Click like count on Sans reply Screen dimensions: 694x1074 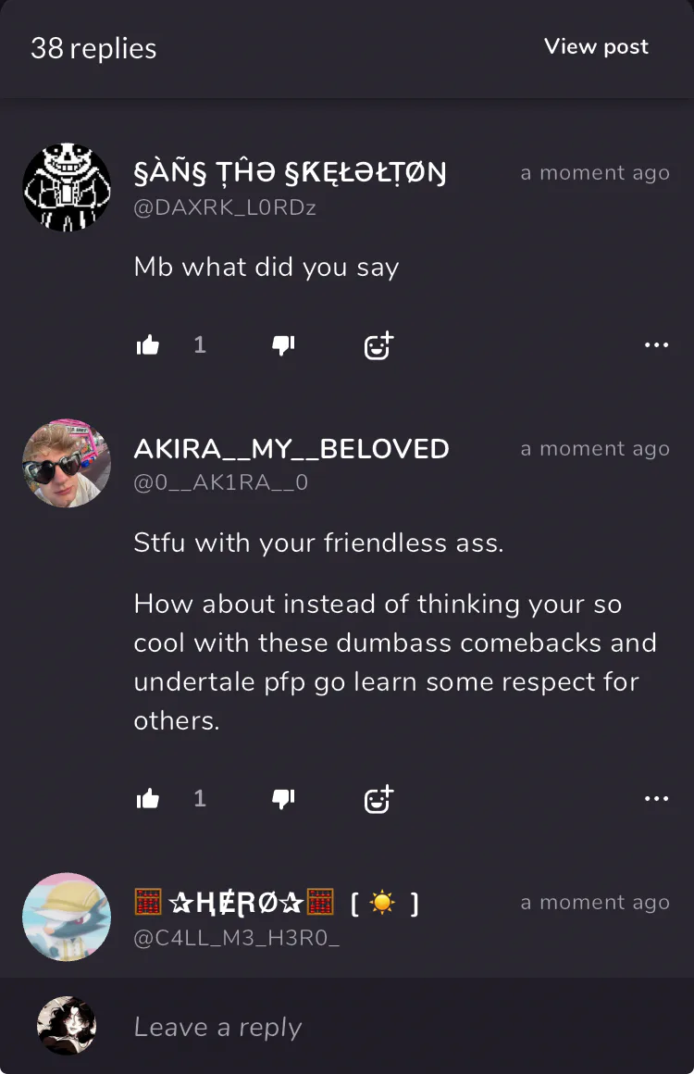point(199,344)
